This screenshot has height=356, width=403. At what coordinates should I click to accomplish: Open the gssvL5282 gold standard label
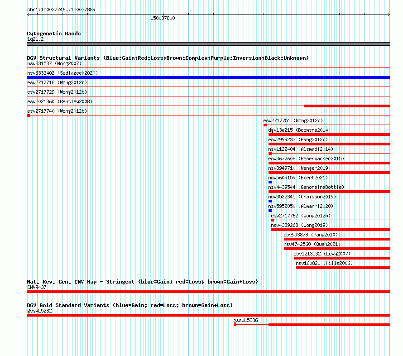[39, 311]
